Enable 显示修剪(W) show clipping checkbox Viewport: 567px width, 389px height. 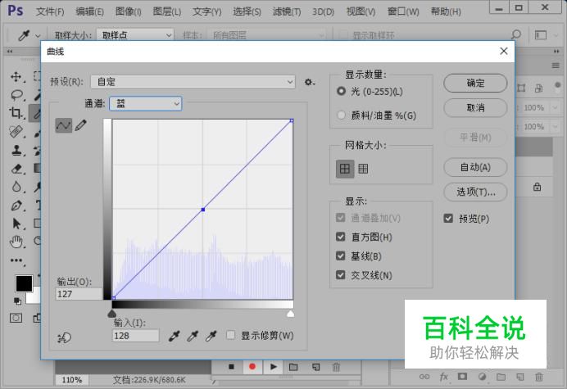[230, 335]
